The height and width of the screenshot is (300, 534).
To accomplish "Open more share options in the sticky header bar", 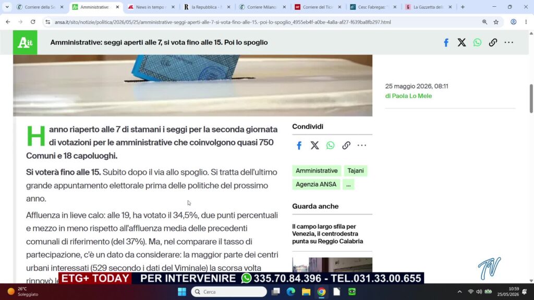I will 509,43.
